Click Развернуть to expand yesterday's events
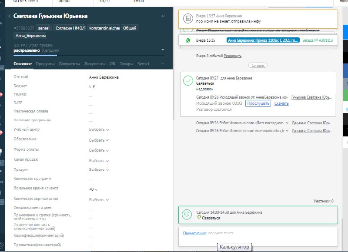The image size is (348, 252). coord(233,56)
